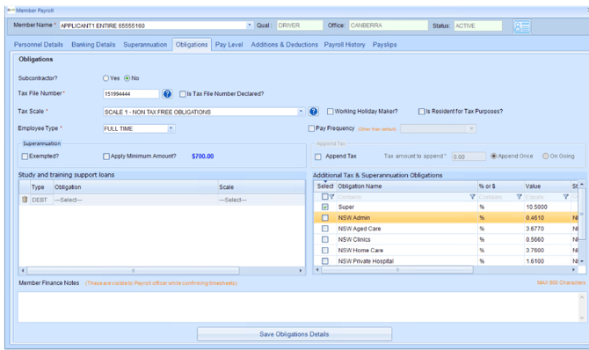Screen dimensions: 589x350
Task: Click filter icon in % or $ column
Action: coord(519,197)
